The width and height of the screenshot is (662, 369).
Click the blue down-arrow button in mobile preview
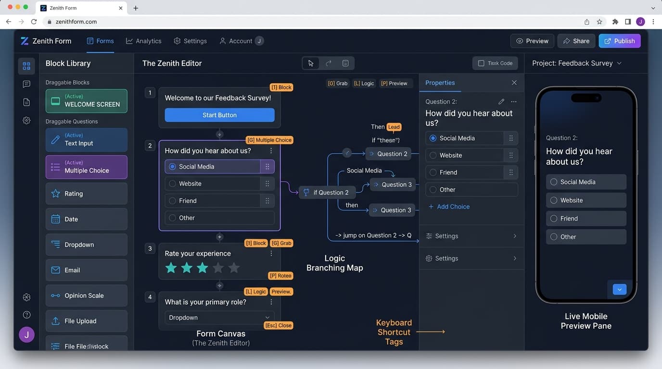coord(620,289)
